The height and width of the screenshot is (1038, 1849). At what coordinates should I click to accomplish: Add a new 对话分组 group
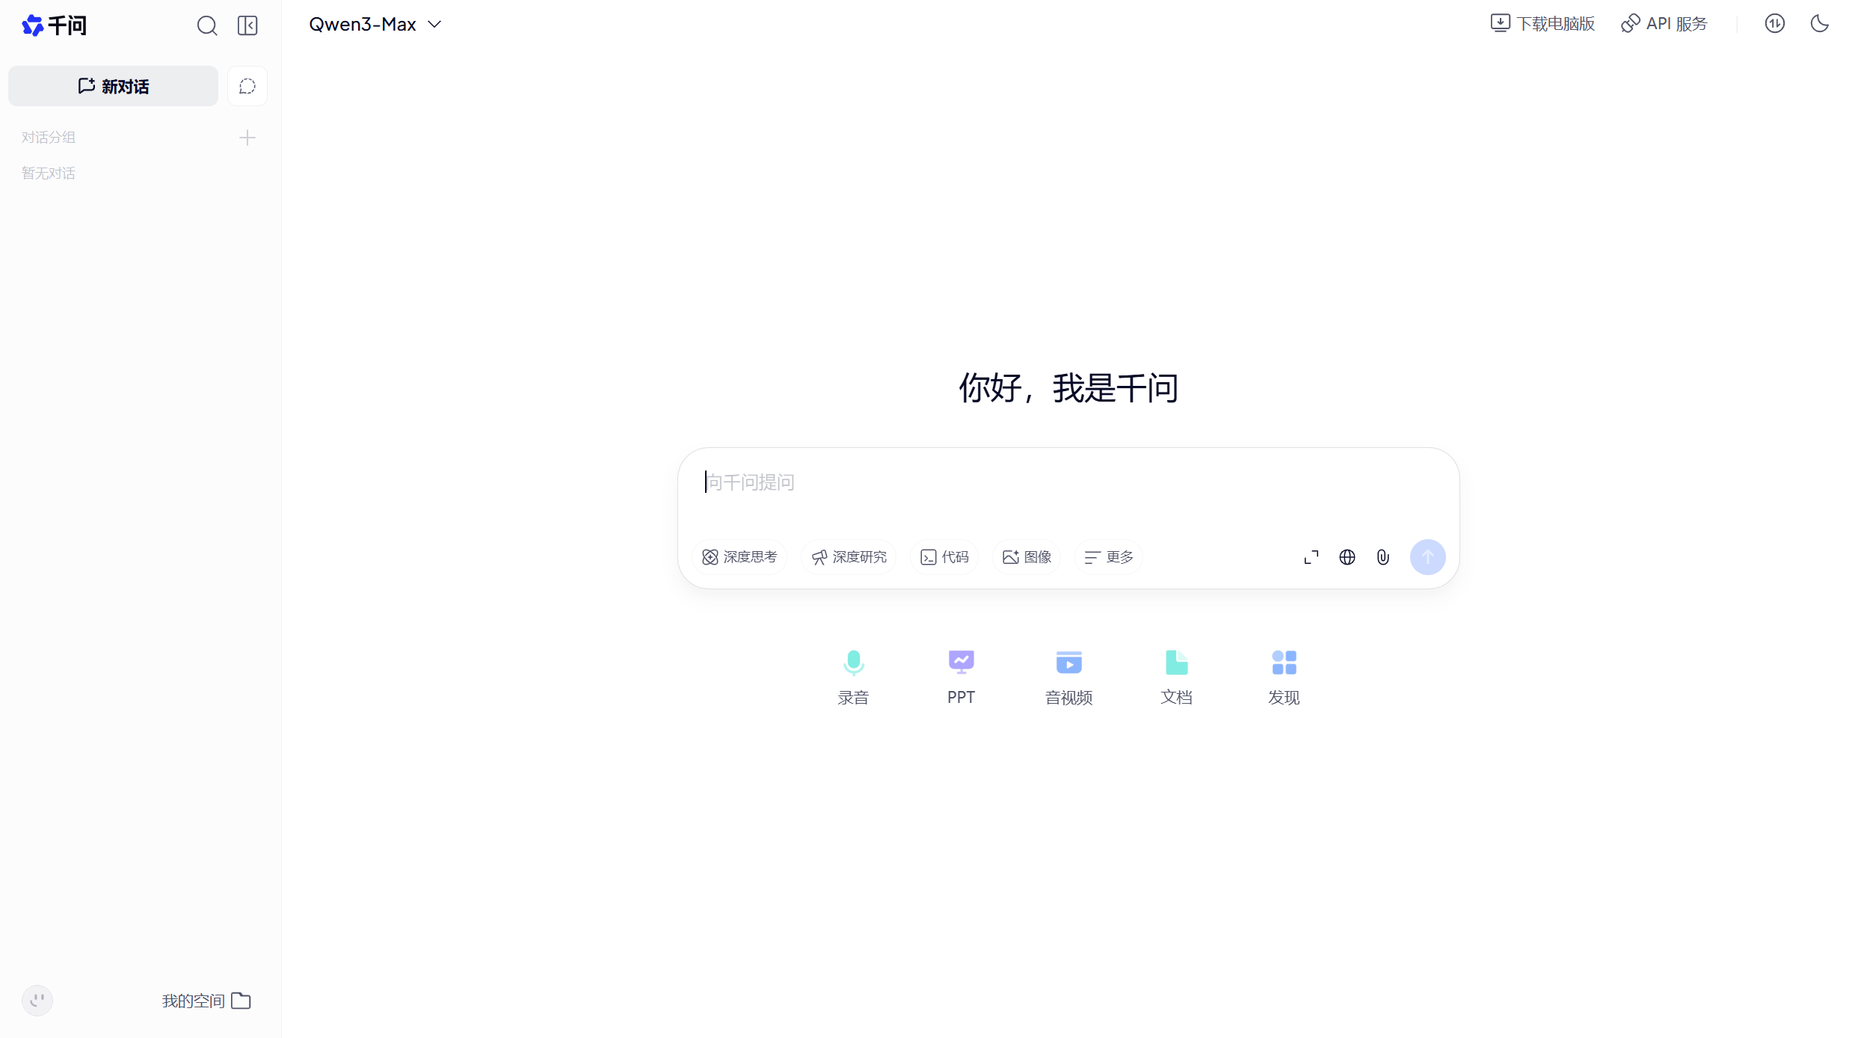(247, 138)
